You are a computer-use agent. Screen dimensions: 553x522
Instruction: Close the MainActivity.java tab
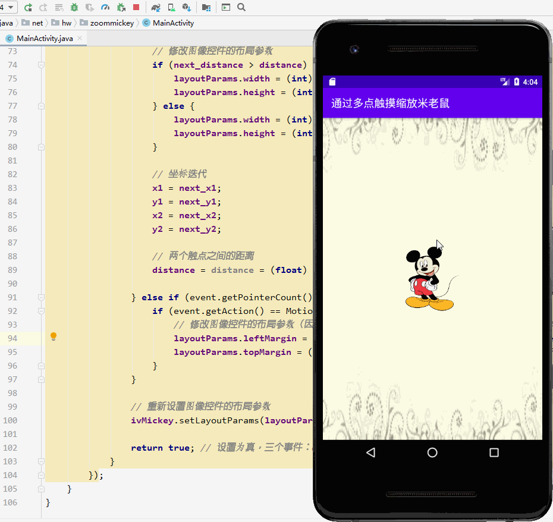(80, 38)
